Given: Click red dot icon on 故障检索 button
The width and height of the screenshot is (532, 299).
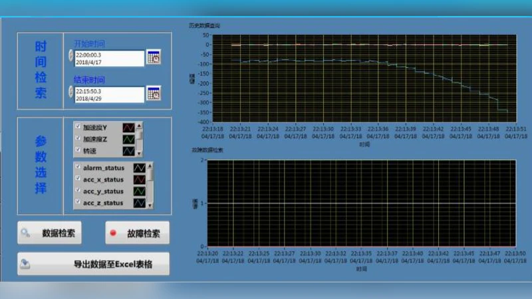Looking at the screenshot, I should click(x=113, y=233).
